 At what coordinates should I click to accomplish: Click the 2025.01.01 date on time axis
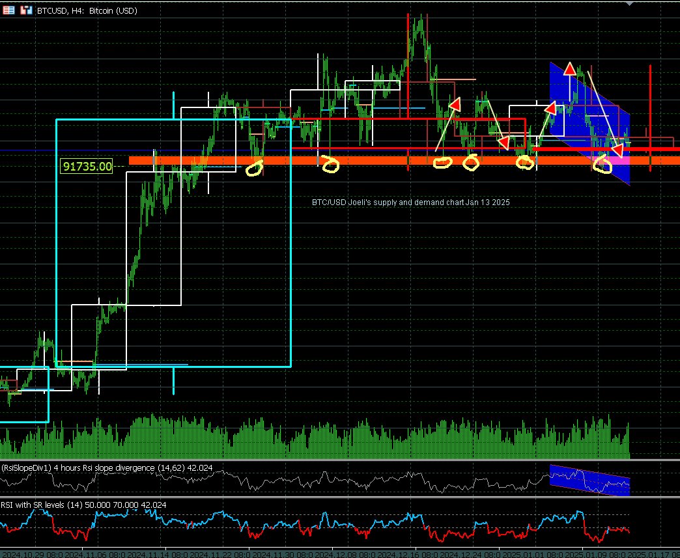pos(533,554)
